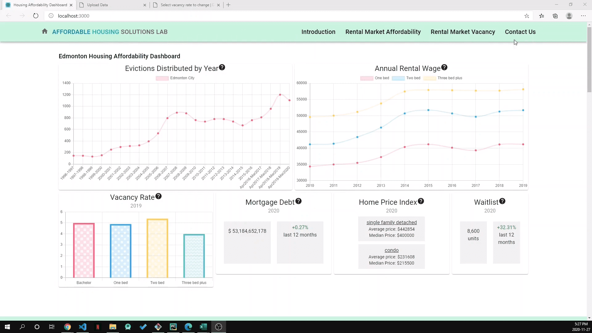The image size is (592, 333).
Task: Click the condo price link
Action: point(391,250)
